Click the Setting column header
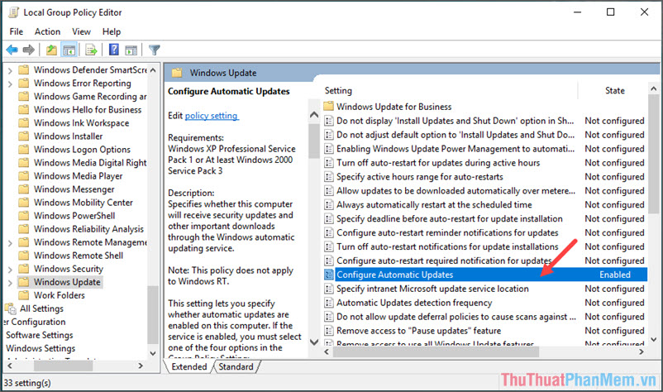The width and height of the screenshot is (663, 392). [338, 90]
